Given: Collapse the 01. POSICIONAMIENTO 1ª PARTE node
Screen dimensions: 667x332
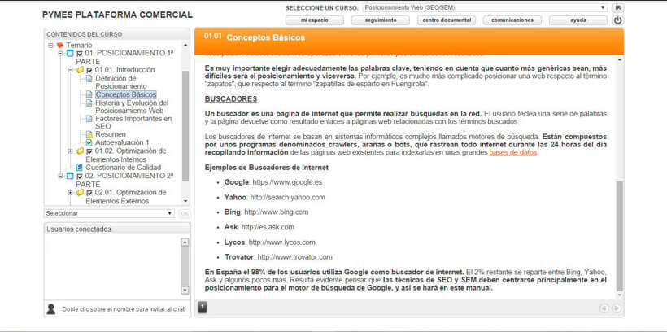Looking at the screenshot, I should [60, 54].
